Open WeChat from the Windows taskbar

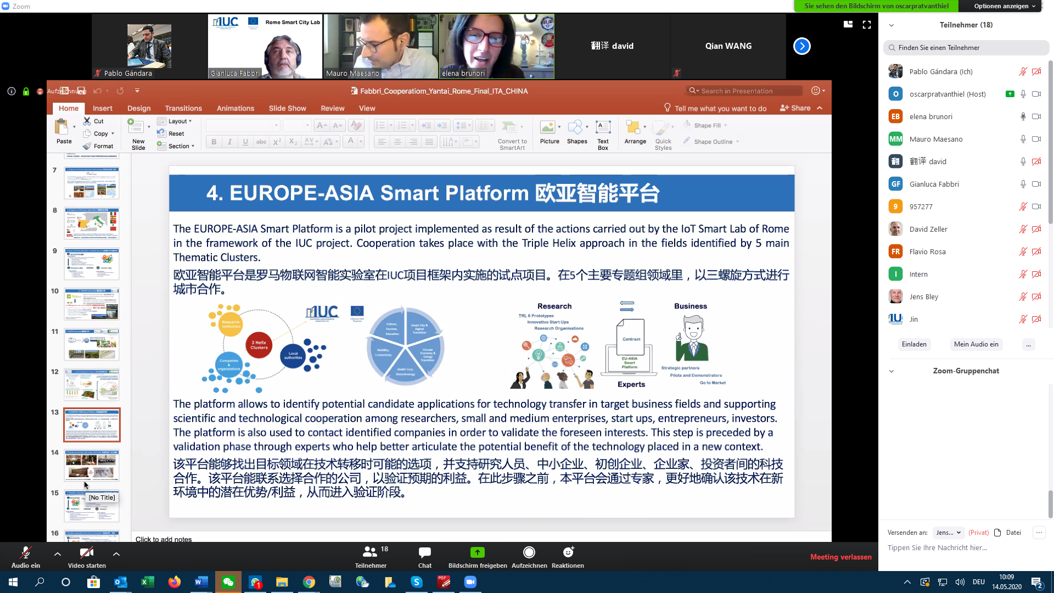click(228, 582)
